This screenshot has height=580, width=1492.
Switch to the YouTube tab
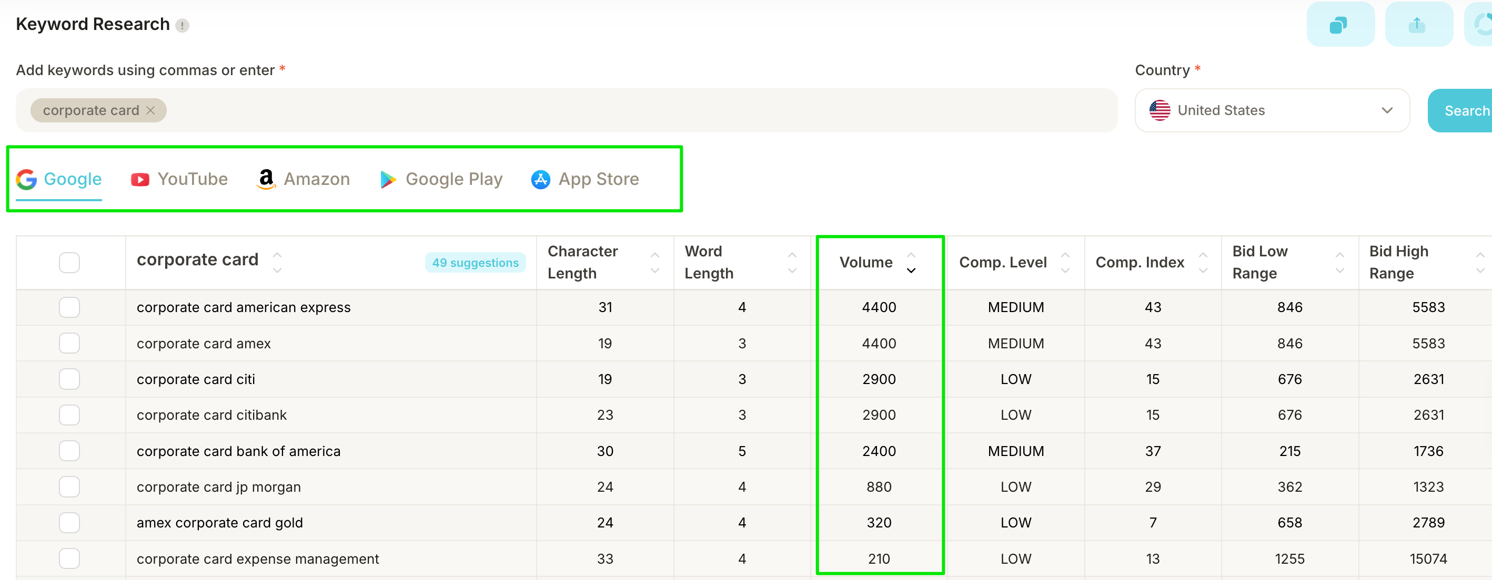179,179
